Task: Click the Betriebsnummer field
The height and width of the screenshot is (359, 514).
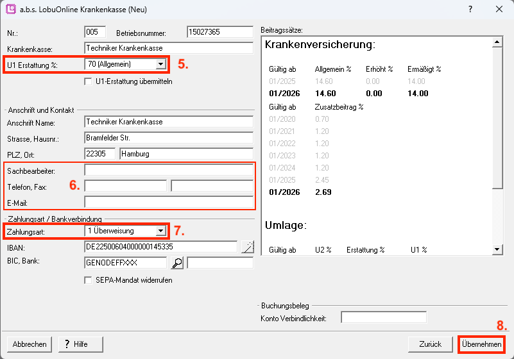Action: (x=220, y=32)
